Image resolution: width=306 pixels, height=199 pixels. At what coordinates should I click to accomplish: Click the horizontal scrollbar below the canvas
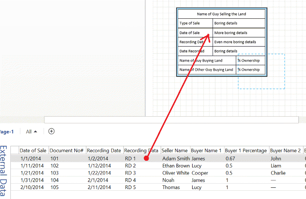(171, 120)
